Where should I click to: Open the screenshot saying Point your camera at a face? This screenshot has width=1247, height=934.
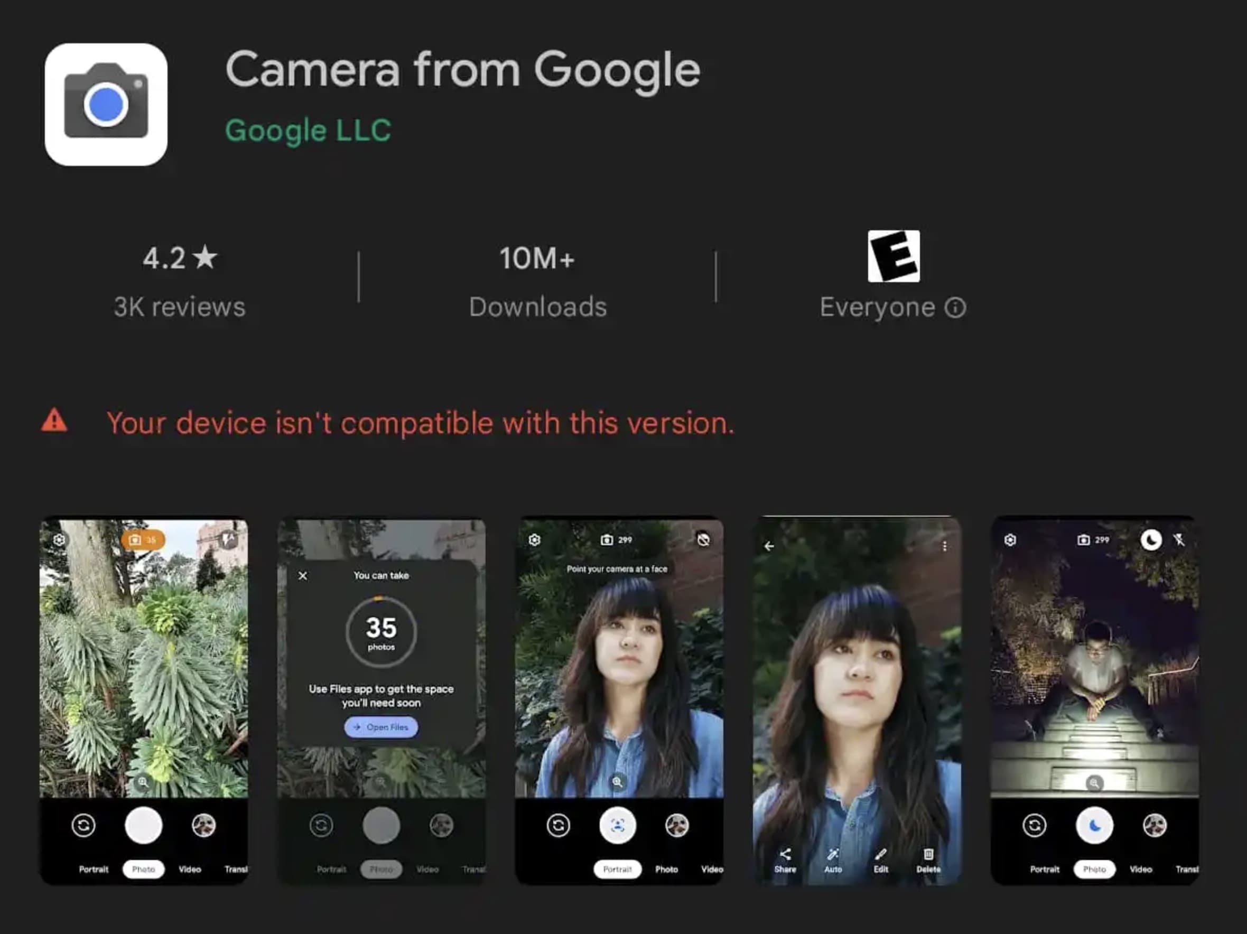coord(619,701)
